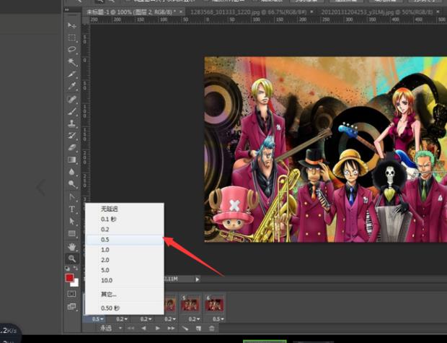The image size is (447, 343).
Task: Click the red foreground color swatch
Action: [70, 277]
